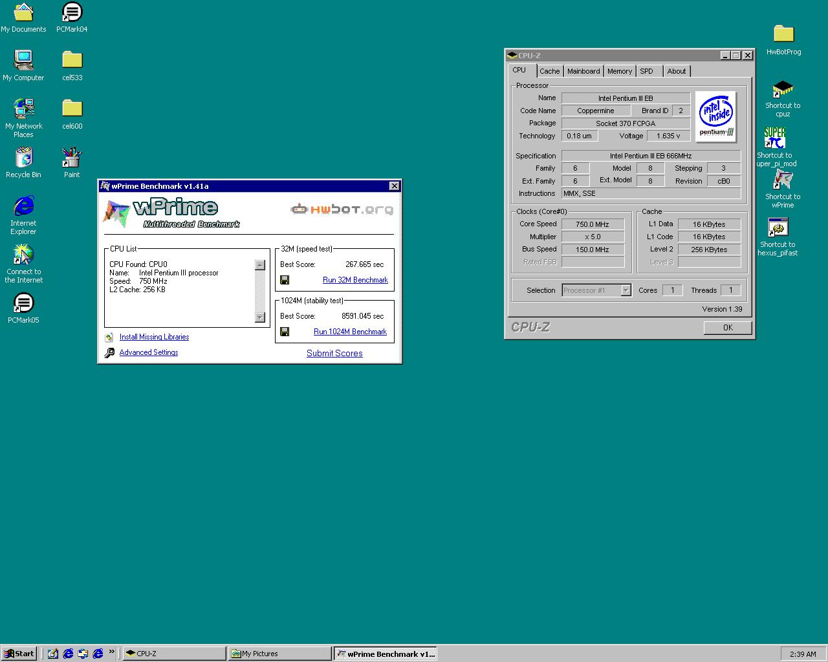Click the save icon beside the 32M best score
828x662 pixels.
click(x=285, y=280)
